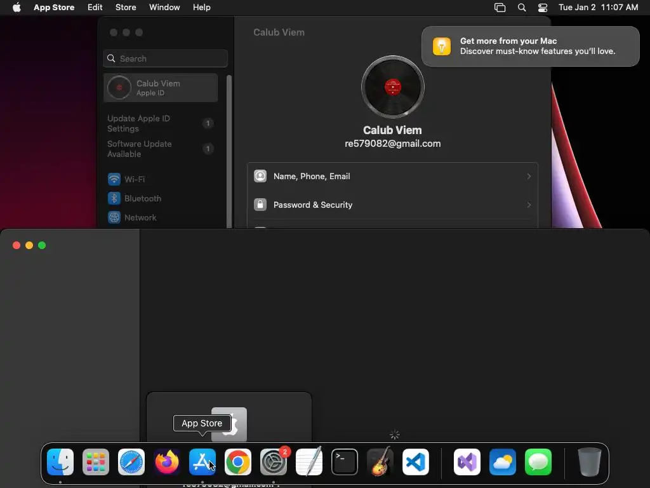Image resolution: width=650 pixels, height=488 pixels.
Task: Open Update Apple ID Settings item
Action: pos(161,123)
